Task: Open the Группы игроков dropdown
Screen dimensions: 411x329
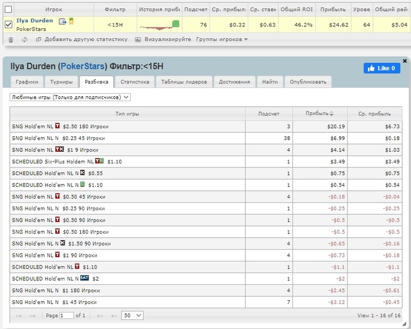Action: [x=222, y=39]
